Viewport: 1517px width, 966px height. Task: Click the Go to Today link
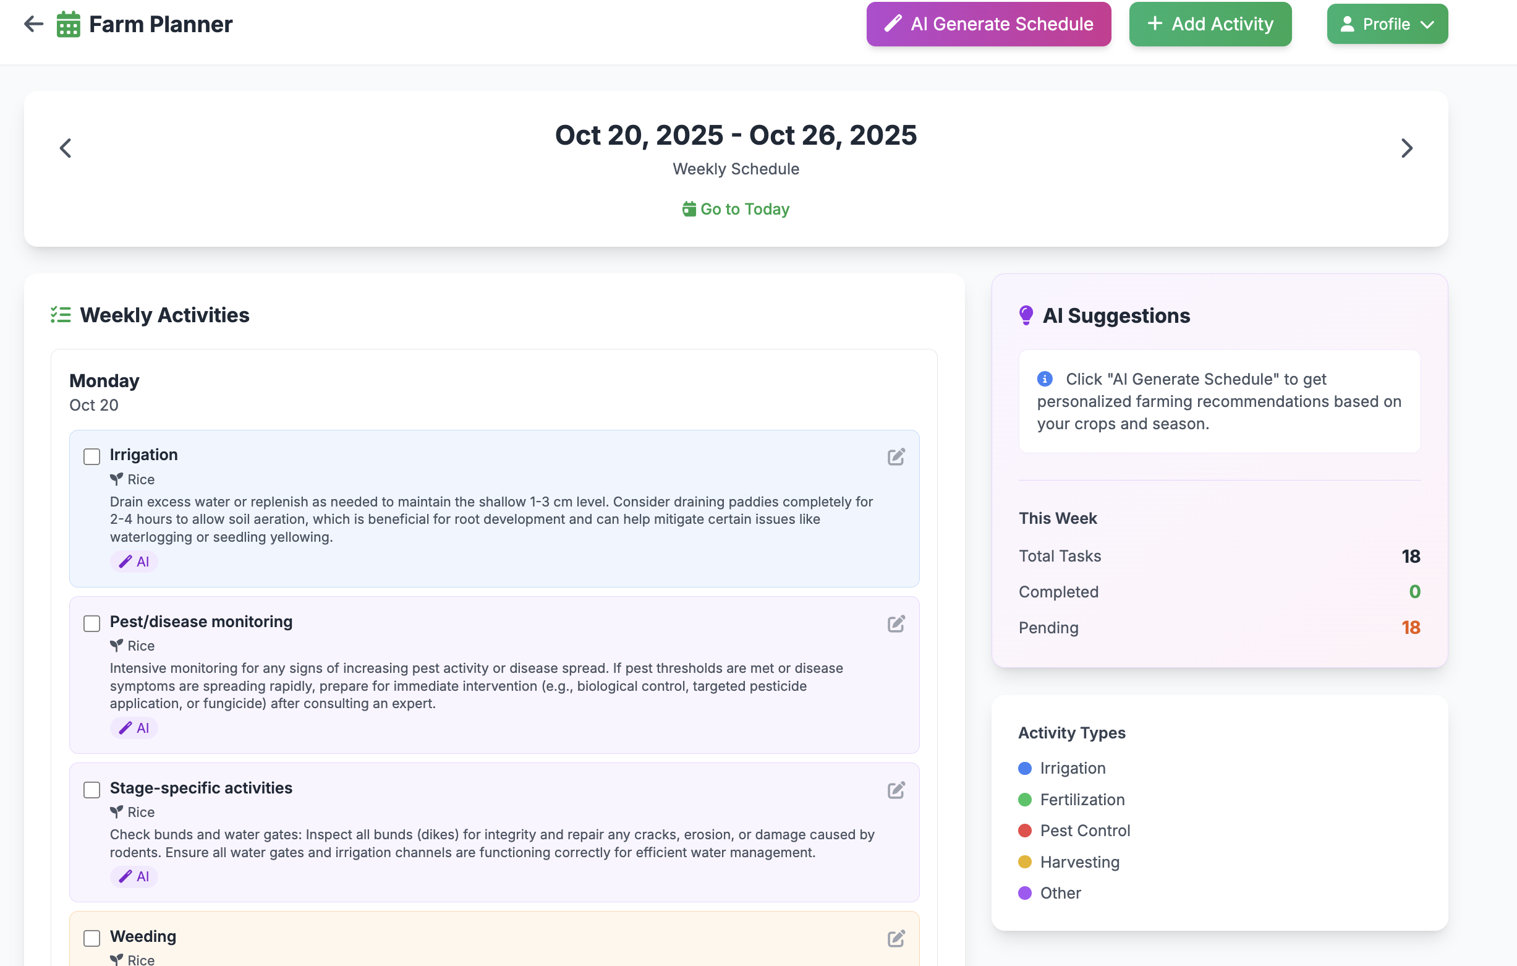coord(736,209)
